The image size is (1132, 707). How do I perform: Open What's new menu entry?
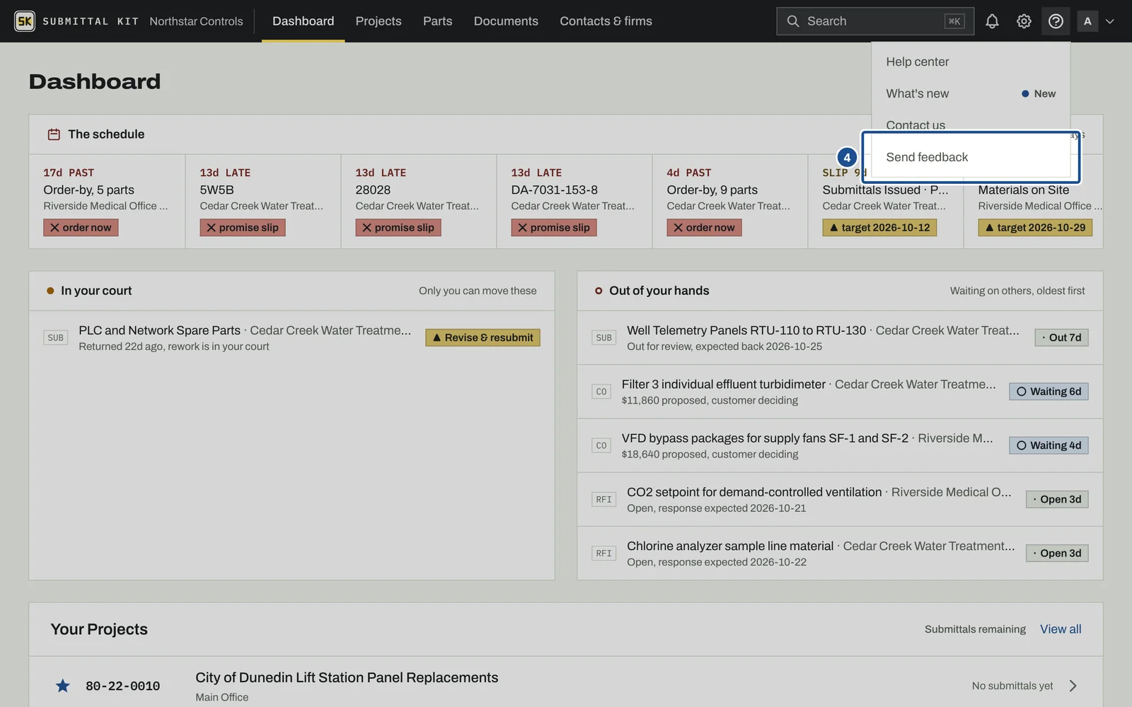(971, 93)
